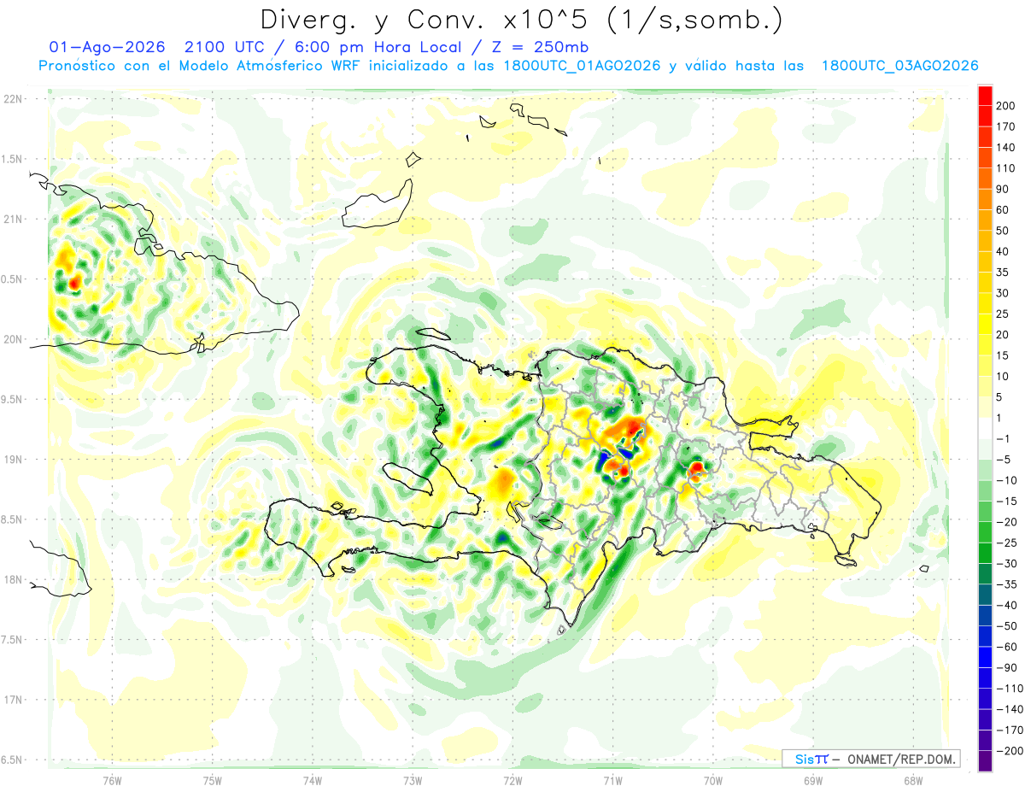Click the "1.5N" latitude label
This screenshot has height=792, width=1025.
(x=13, y=159)
